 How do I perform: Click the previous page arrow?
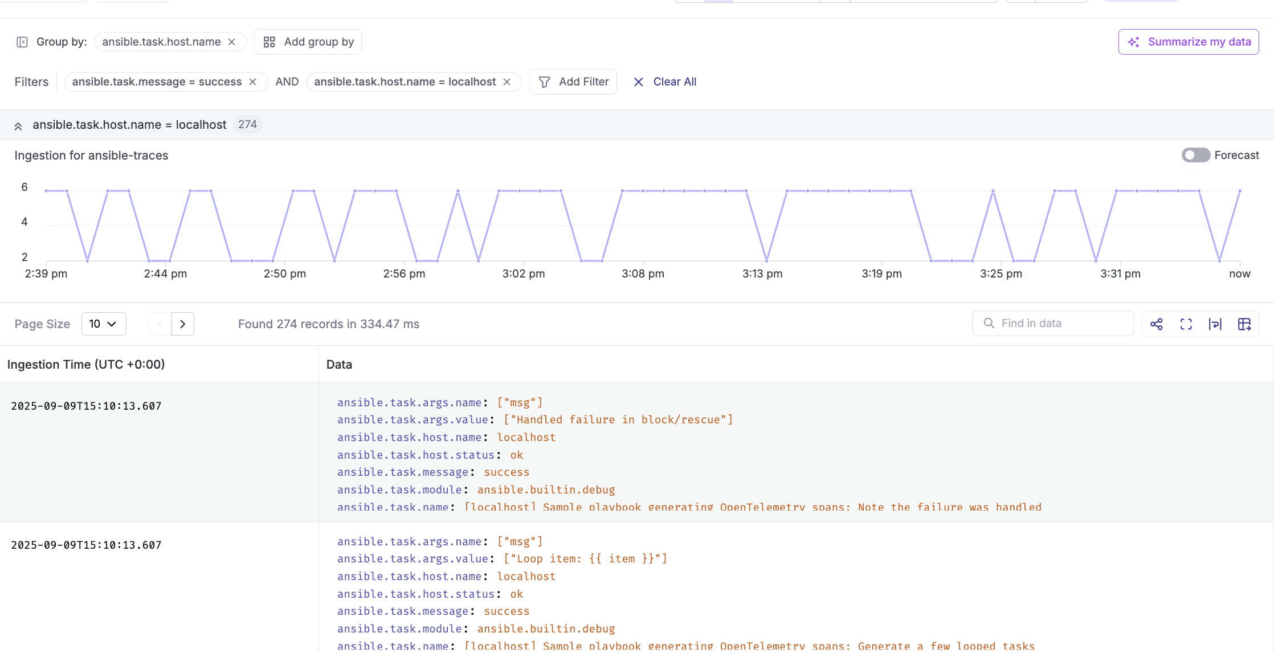[160, 324]
